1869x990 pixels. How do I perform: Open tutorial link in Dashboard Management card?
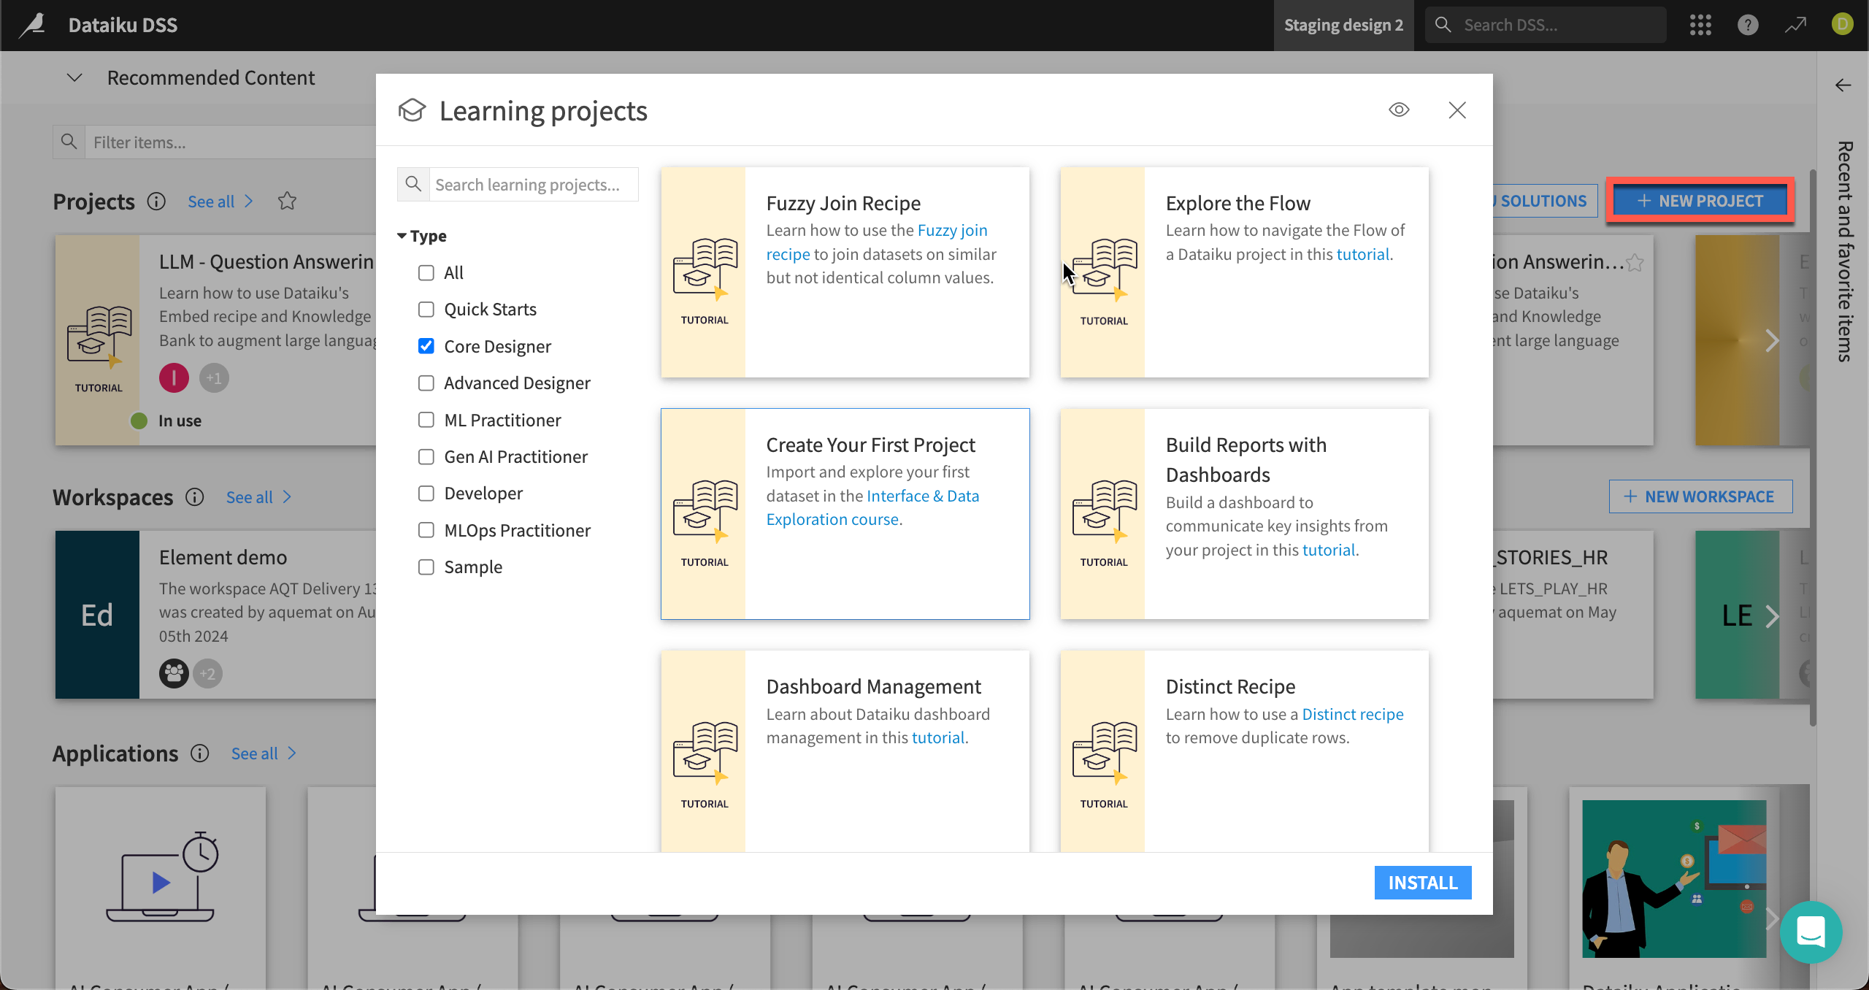click(938, 737)
